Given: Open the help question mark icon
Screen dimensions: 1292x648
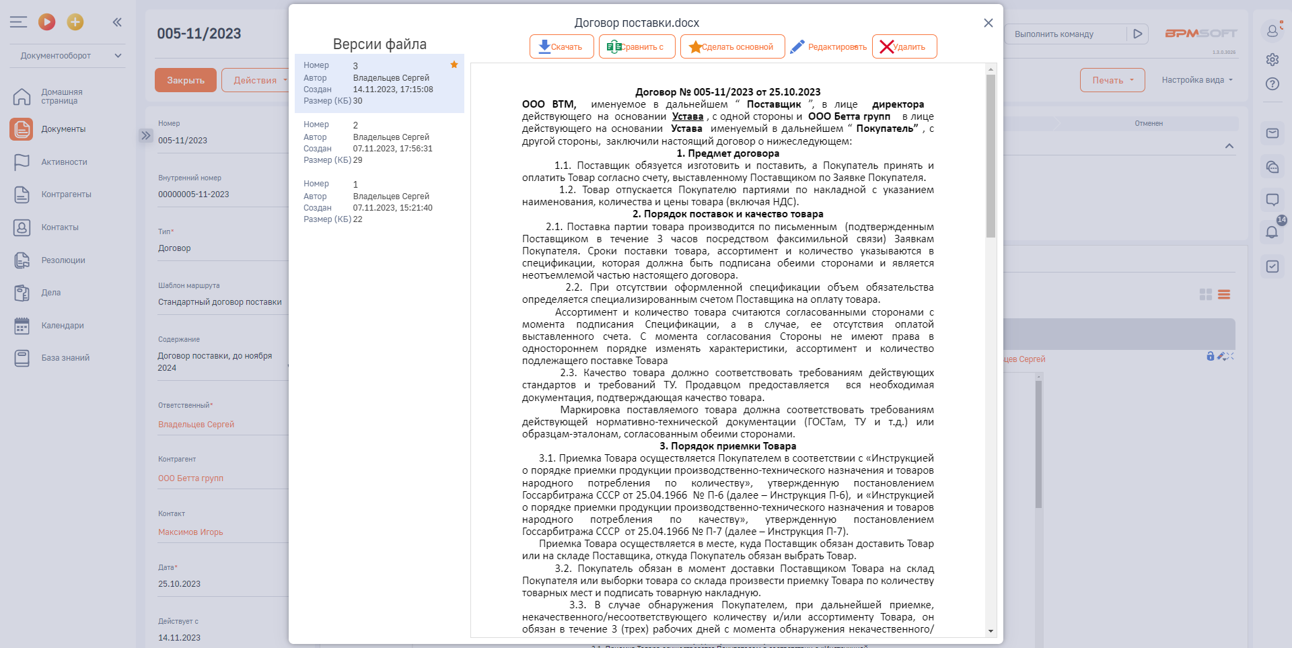Looking at the screenshot, I should pyautogui.click(x=1272, y=84).
